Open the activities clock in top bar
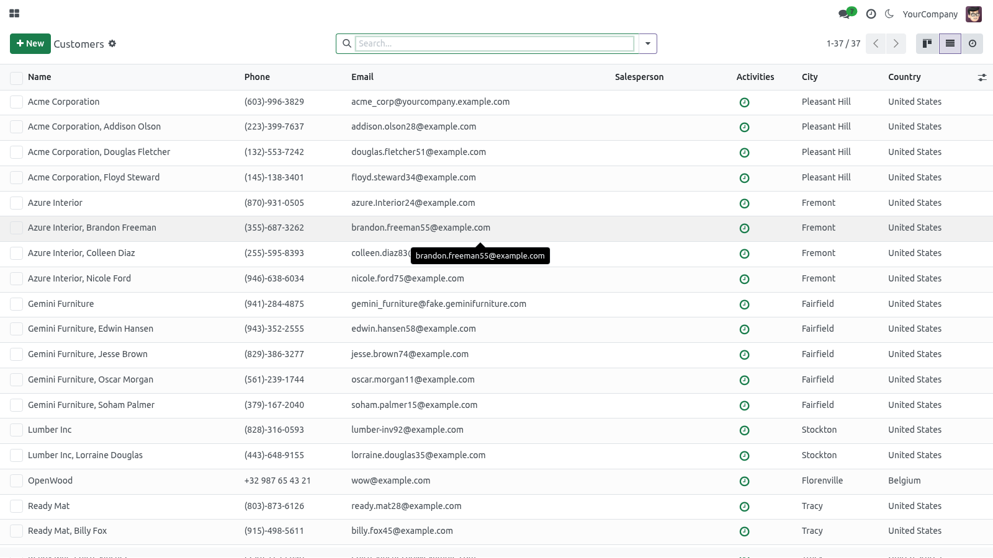 pyautogui.click(x=871, y=14)
